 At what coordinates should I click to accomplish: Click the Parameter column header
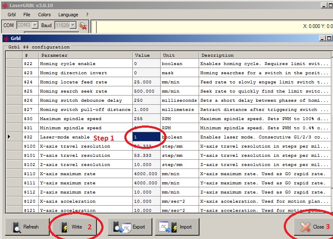[86, 55]
